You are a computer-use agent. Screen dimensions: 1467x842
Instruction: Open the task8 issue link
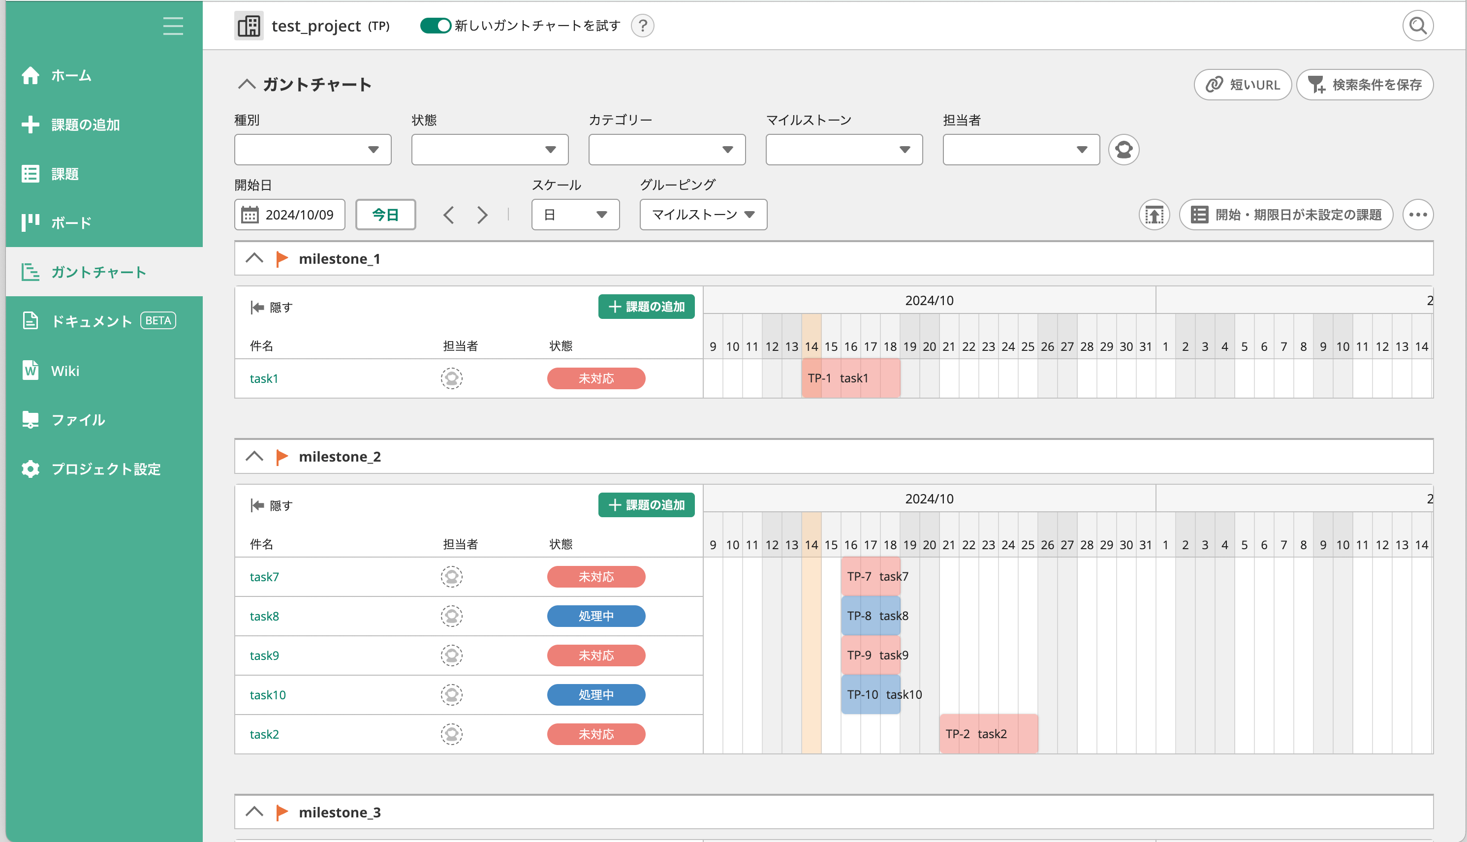pos(264,616)
